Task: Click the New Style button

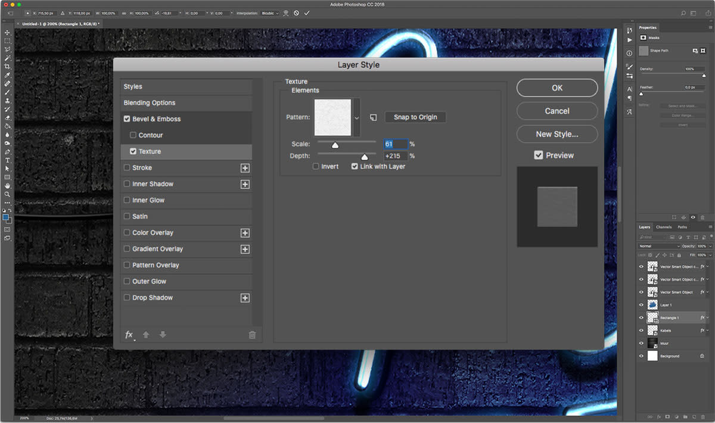Action: 557,134
